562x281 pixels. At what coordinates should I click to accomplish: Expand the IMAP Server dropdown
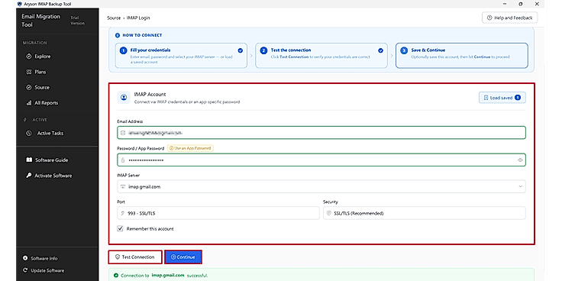pos(321,186)
